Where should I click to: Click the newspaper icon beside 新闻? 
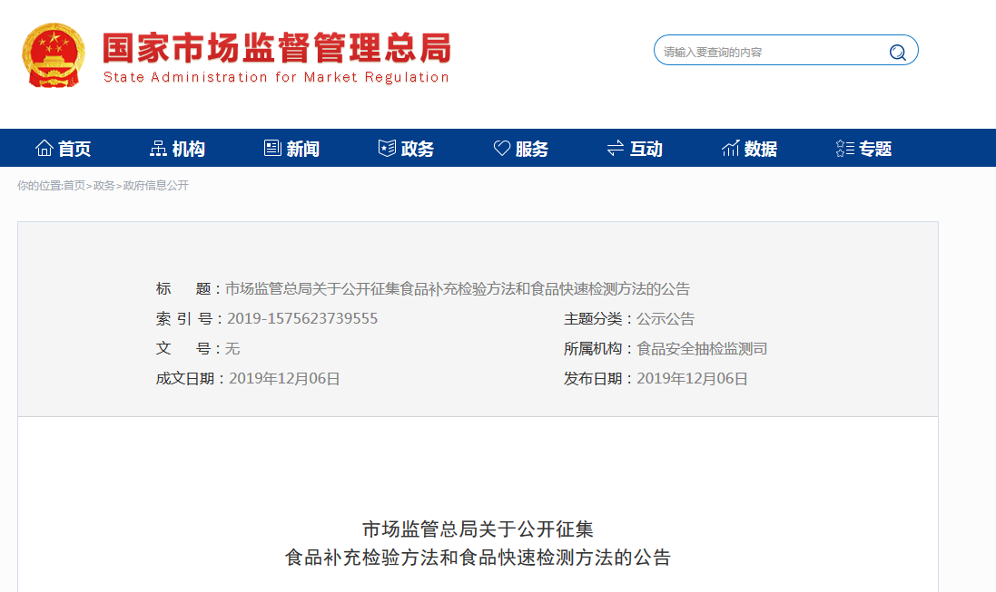[272, 148]
